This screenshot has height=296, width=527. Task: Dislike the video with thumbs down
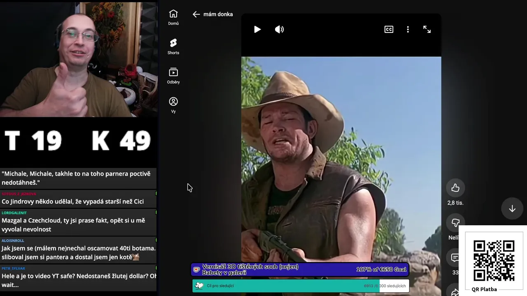(455, 222)
